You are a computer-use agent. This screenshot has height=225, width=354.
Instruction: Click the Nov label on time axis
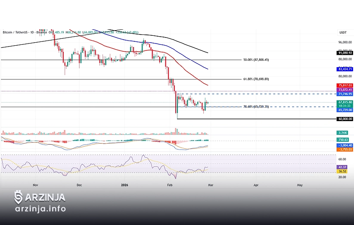pyautogui.click(x=35, y=184)
